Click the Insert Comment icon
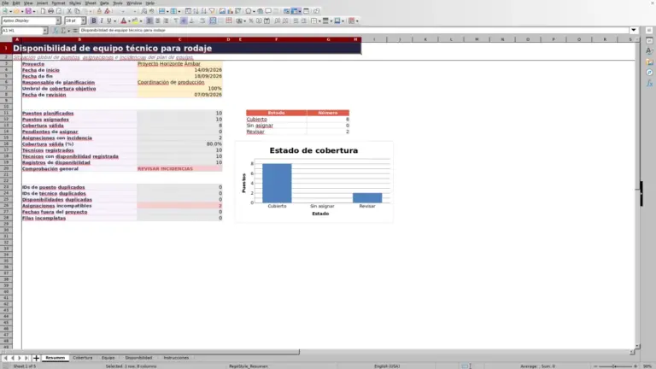Image resolution: width=656 pixels, height=369 pixels. tap(268, 11)
